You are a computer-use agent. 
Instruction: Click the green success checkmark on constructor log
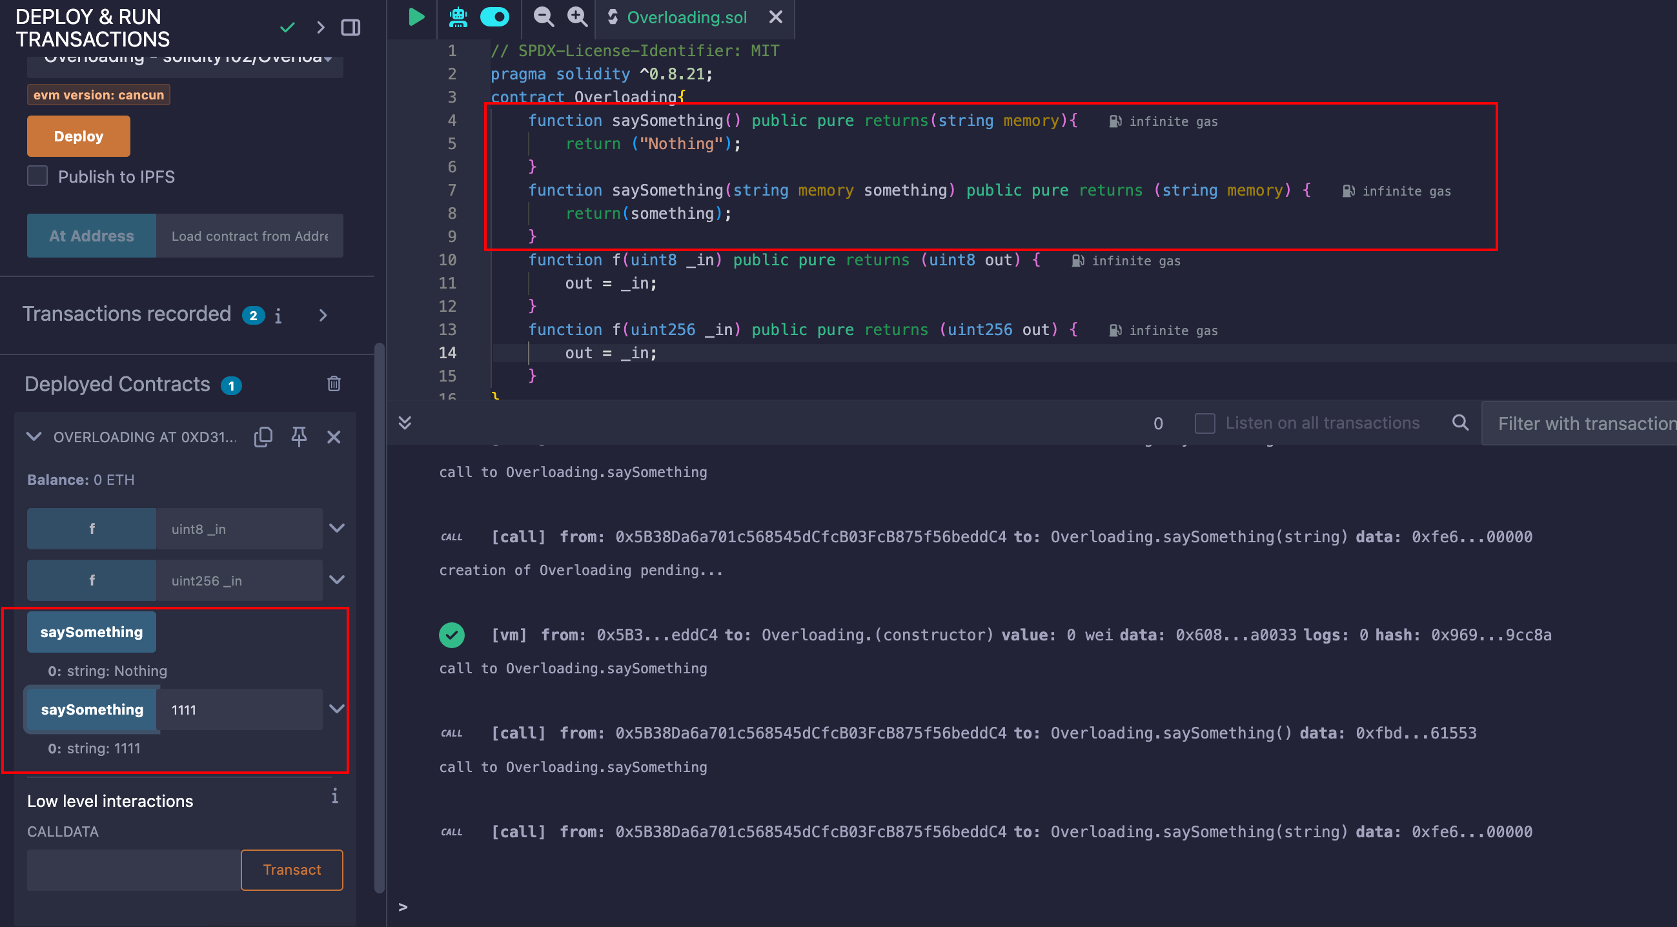452,635
